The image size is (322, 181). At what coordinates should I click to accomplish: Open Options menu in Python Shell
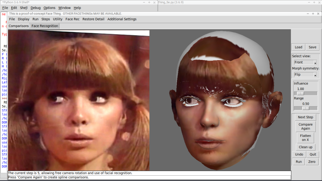49,8
